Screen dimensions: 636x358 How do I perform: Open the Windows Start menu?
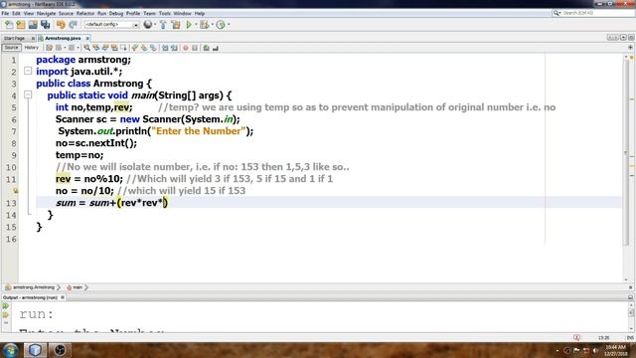tap(10, 350)
